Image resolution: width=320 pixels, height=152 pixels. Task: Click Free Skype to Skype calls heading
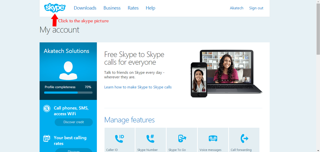click(134, 58)
